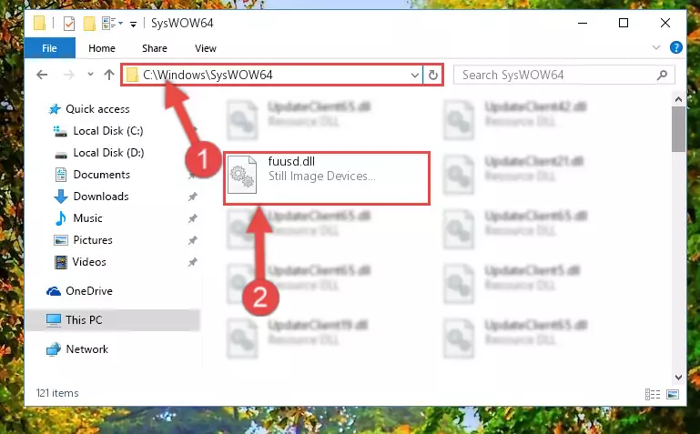Click the Network icon in sidebar
The image size is (700, 434).
click(54, 349)
